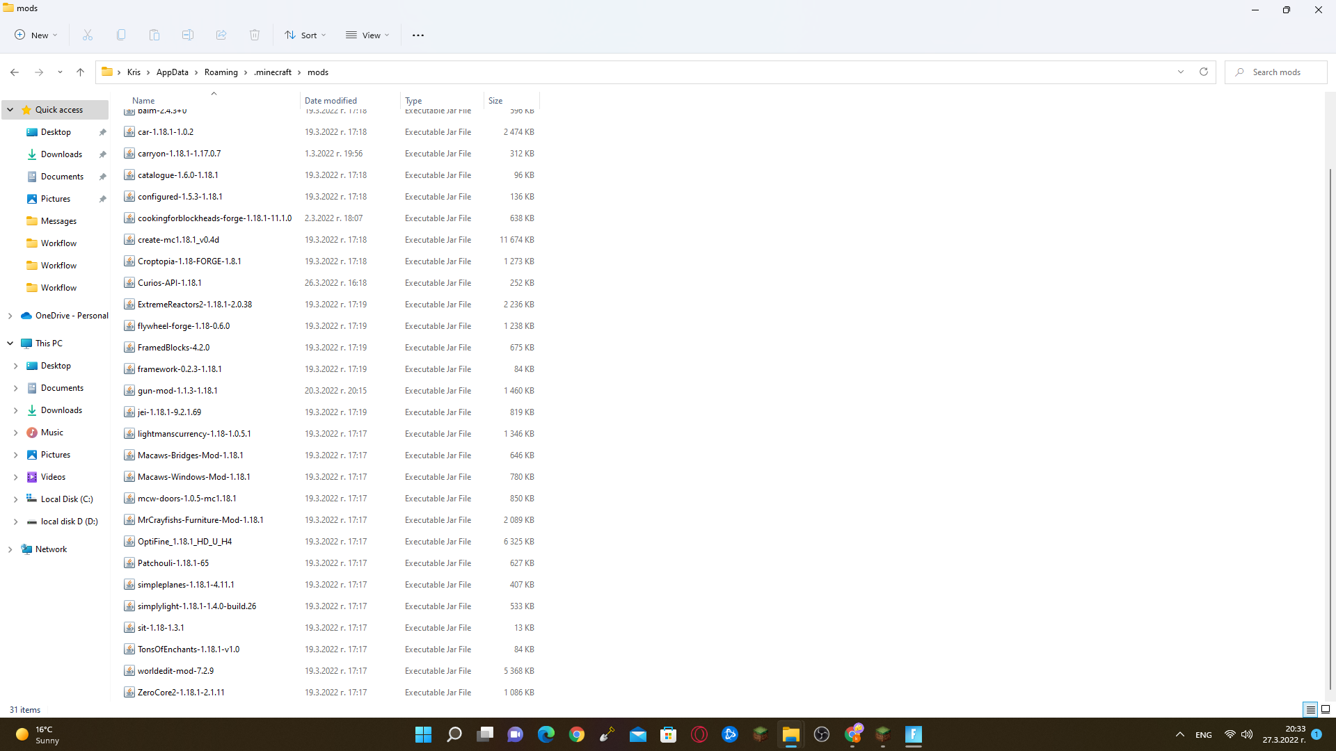Image resolution: width=1336 pixels, height=751 pixels.
Task: Launch Microsoft Edge from taskbar
Action: coord(546,734)
